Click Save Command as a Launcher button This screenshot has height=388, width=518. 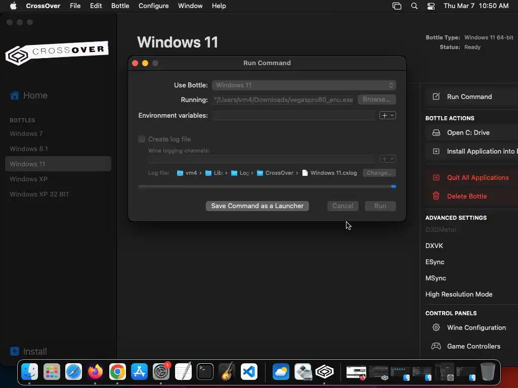point(257,206)
